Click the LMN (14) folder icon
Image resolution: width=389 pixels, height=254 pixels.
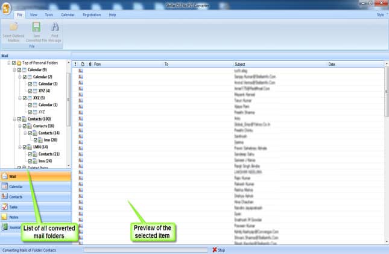click(30, 147)
